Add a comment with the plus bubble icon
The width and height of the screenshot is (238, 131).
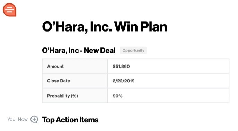[34, 120]
